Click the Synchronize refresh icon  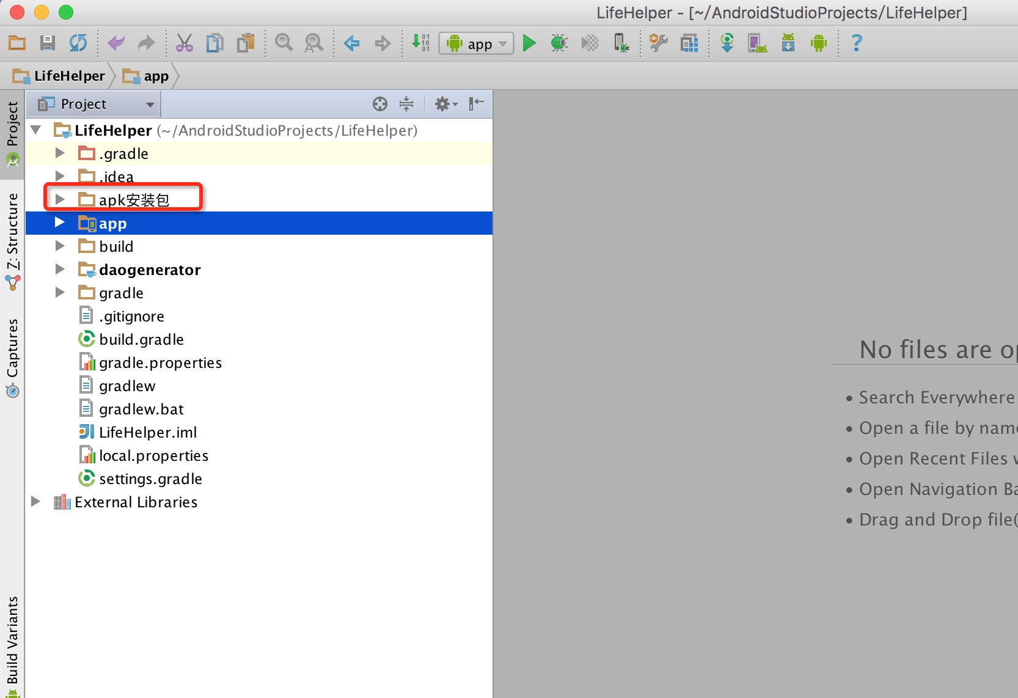pyautogui.click(x=78, y=43)
